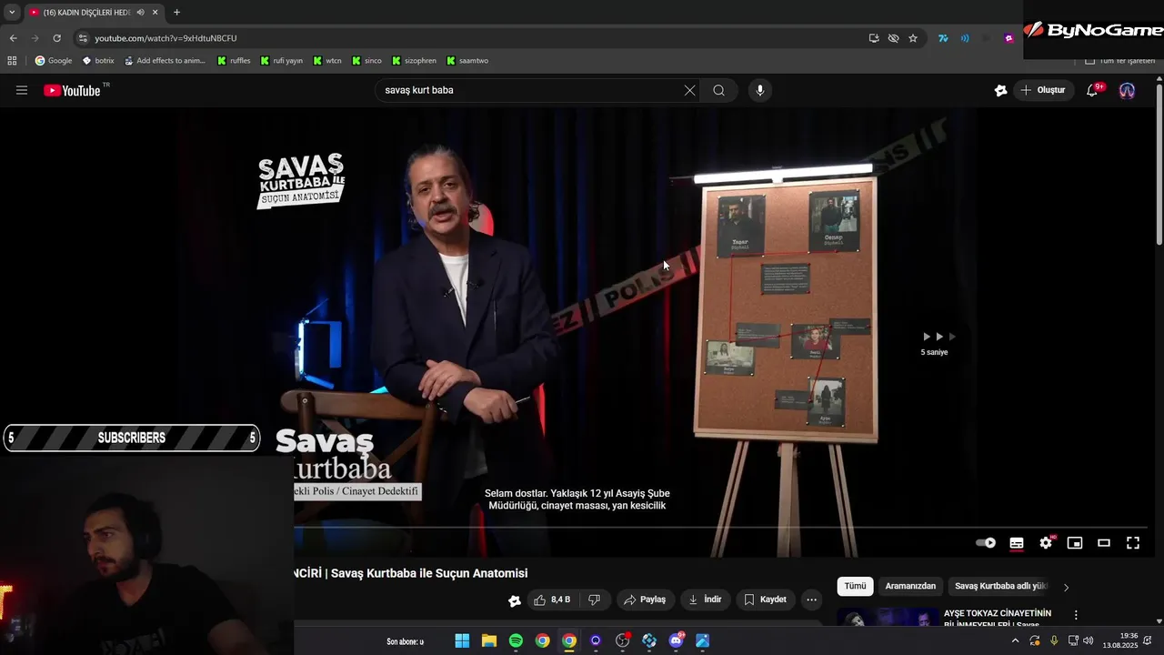1164x655 pixels.
Task: Open Add effects to anim... bookmark
Action: point(166,61)
